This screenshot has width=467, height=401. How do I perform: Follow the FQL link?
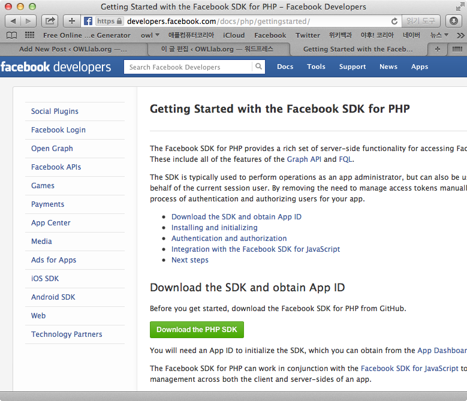point(345,159)
